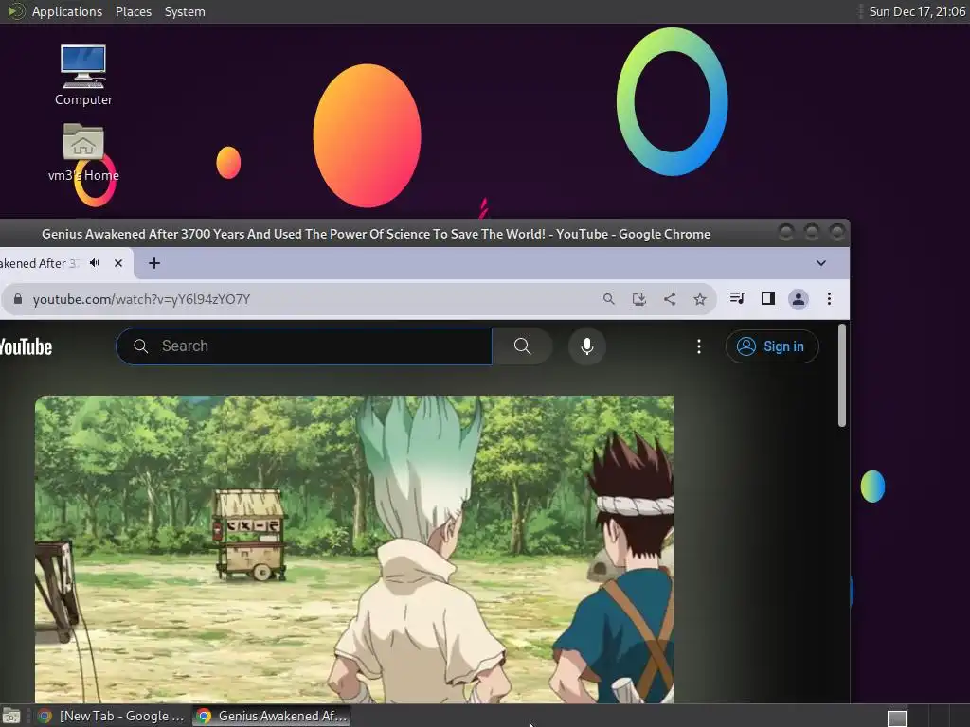The image size is (970, 727).
Task: Expand the tab search chevron
Action: (x=821, y=263)
